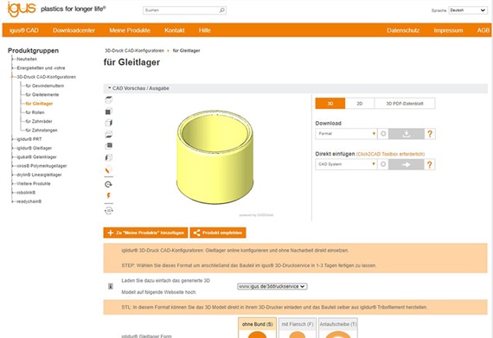The width and height of the screenshot is (493, 338).
Task: Open 'für Gewindemuttern' configurator
Action: pyautogui.click(x=45, y=86)
